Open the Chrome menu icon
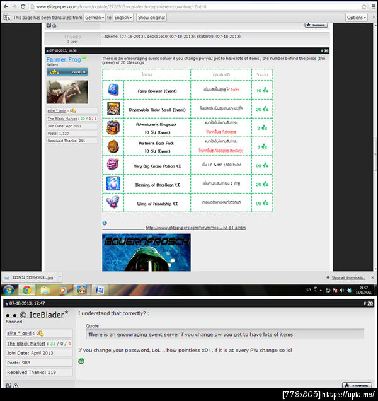 pos(374,7)
